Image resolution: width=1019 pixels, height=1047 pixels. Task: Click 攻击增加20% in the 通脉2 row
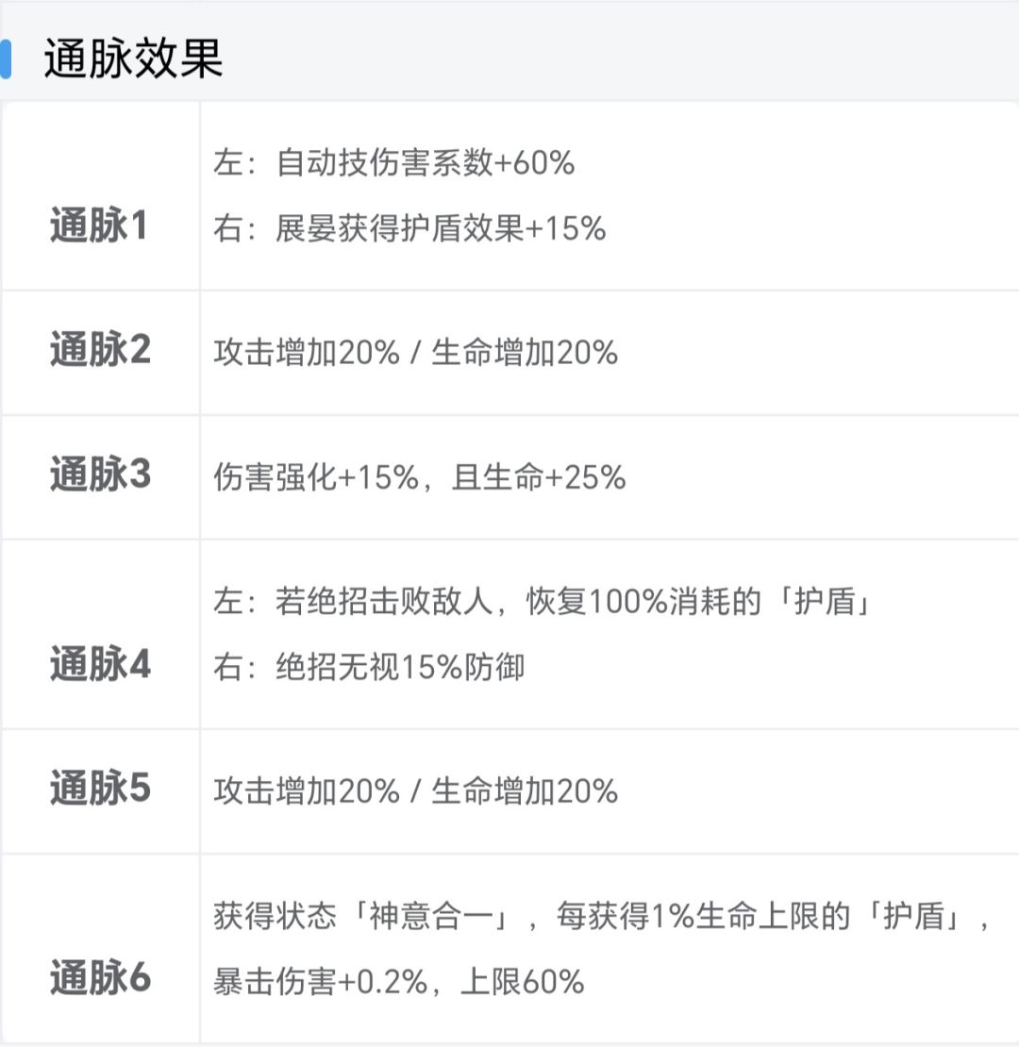pyautogui.click(x=307, y=353)
